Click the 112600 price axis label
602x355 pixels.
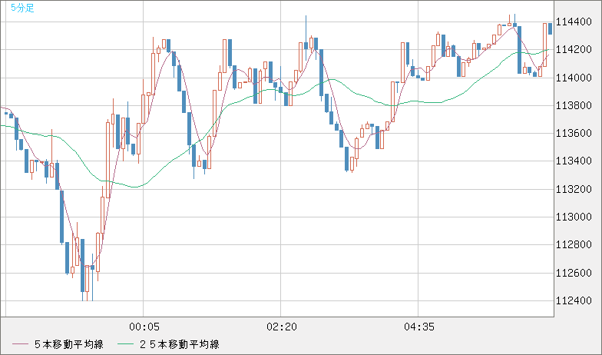(574, 273)
